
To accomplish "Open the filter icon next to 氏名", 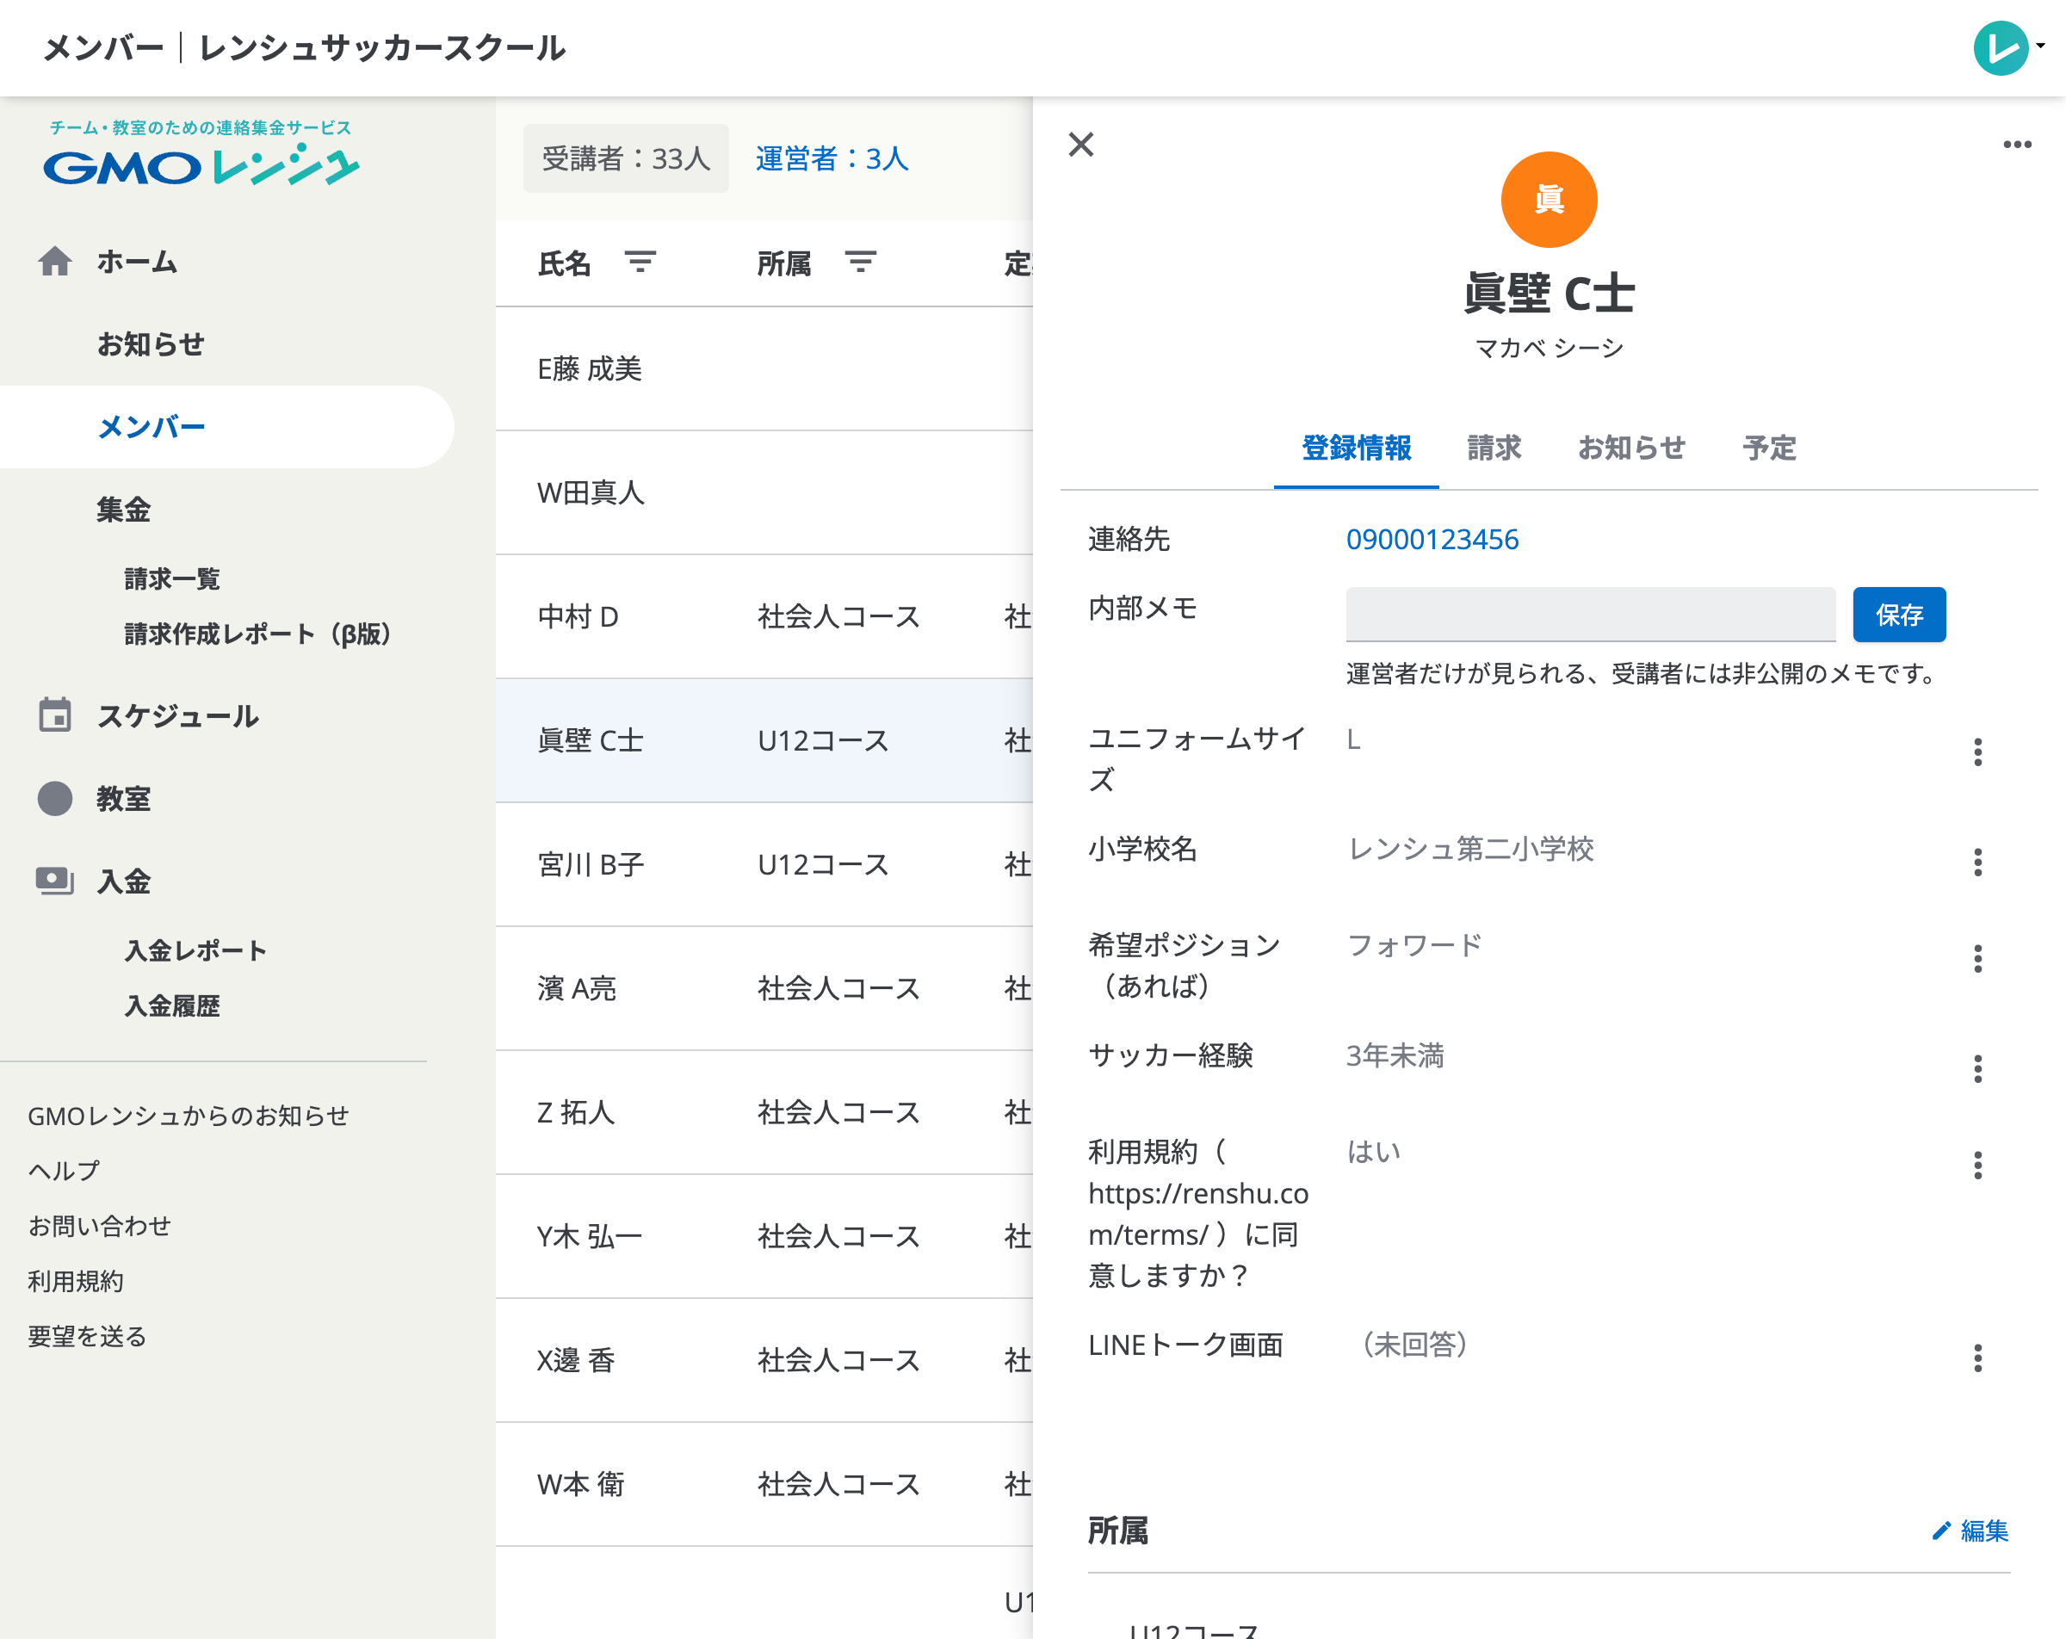I will 643,262.
